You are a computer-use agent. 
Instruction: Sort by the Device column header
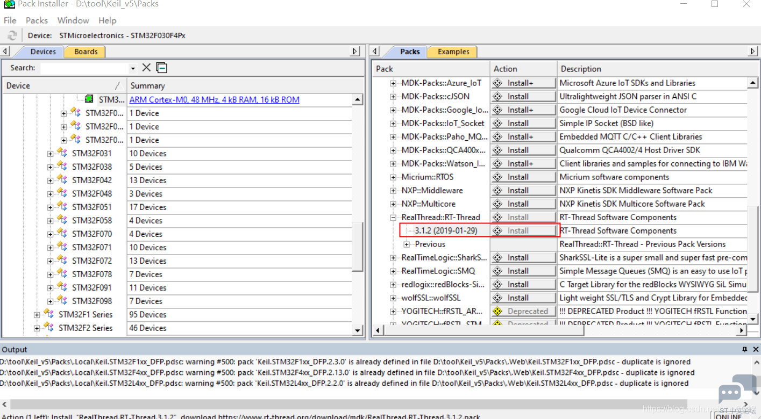pyautogui.click(x=65, y=86)
